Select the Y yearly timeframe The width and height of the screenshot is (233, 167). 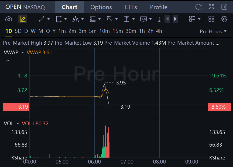[54, 31]
